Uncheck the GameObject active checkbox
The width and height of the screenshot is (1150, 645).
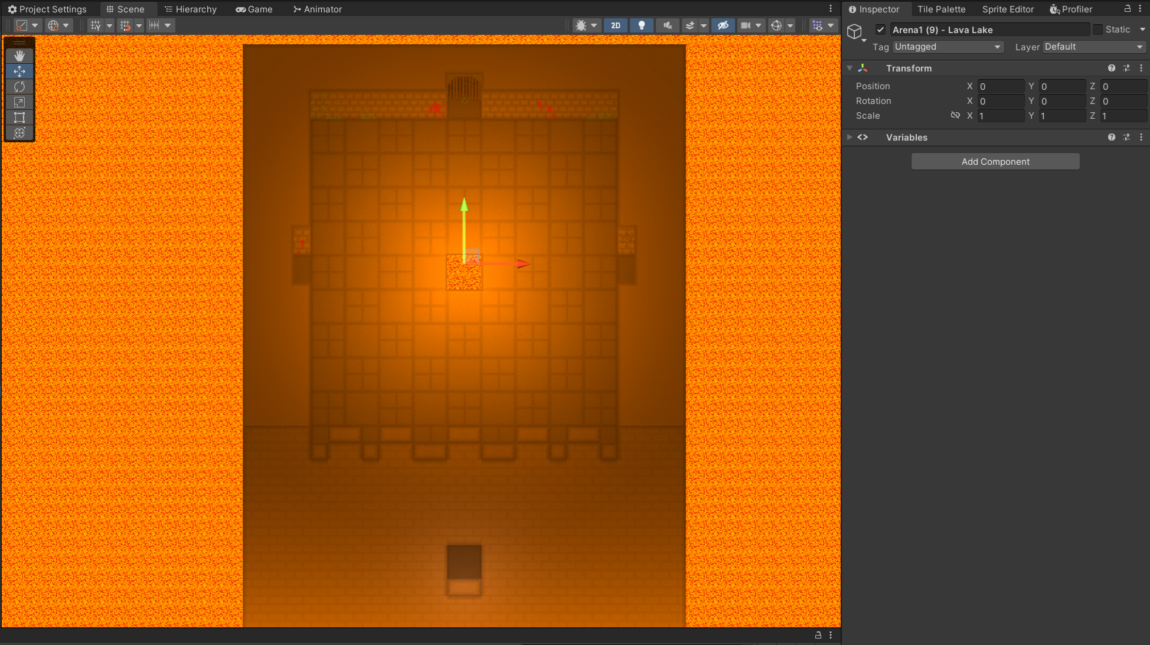(x=880, y=30)
